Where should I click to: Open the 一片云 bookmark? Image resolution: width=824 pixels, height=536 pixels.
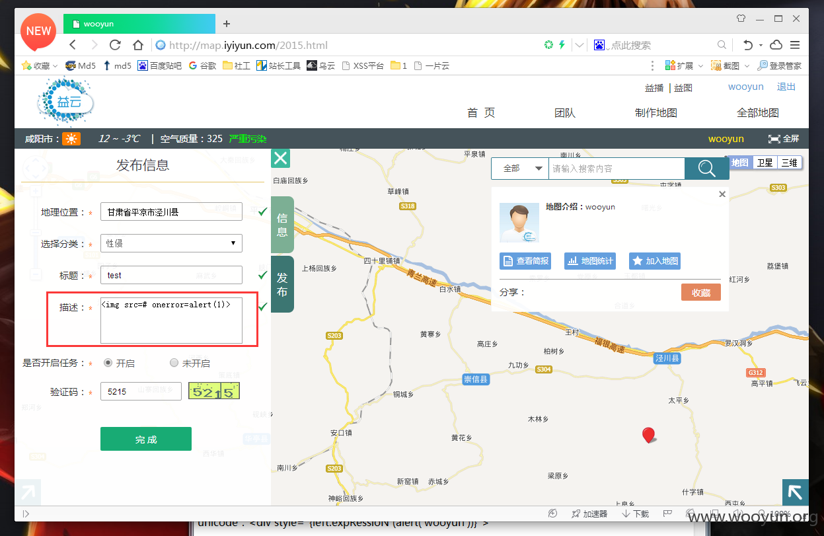click(431, 65)
